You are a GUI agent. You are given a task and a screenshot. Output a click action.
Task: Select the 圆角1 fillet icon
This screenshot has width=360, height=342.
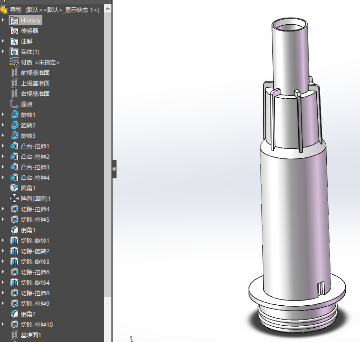(x=14, y=188)
